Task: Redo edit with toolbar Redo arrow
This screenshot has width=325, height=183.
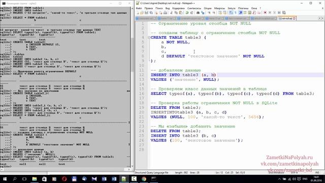Action: point(192,13)
